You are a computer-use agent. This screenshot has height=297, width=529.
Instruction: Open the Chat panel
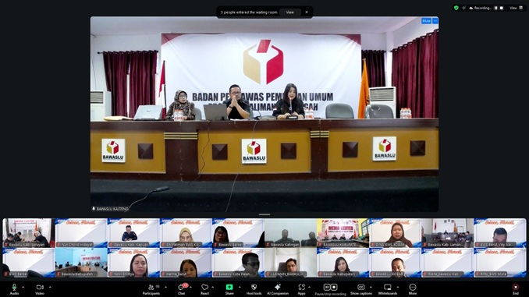[182, 289]
